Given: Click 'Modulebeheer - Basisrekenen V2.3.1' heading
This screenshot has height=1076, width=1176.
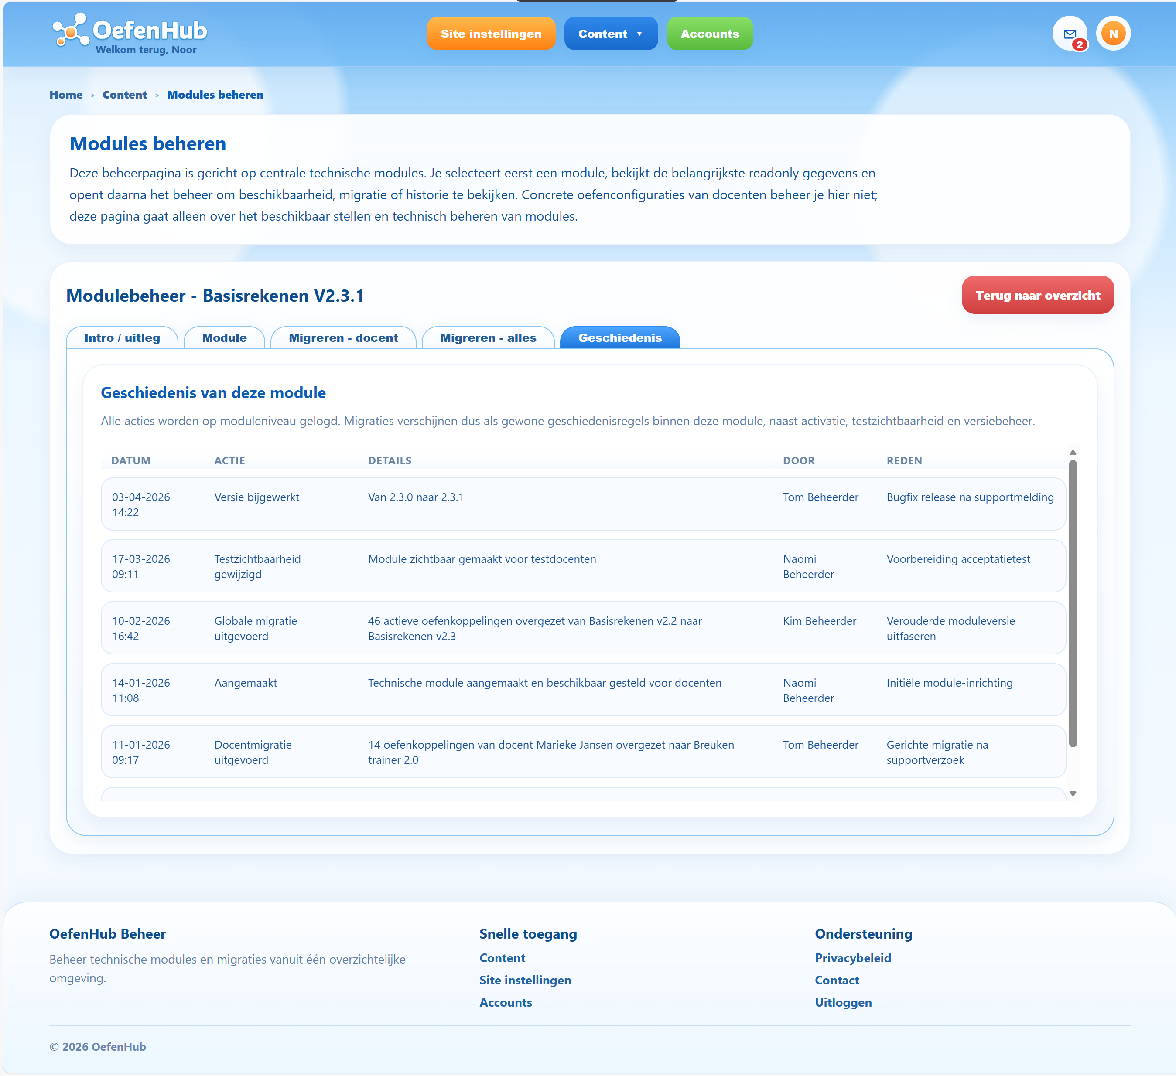Looking at the screenshot, I should point(215,296).
